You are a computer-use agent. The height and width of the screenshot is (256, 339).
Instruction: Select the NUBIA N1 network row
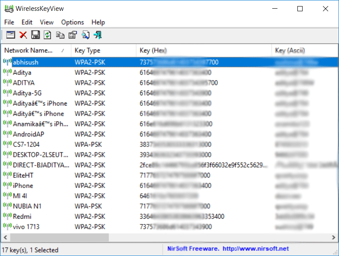click(x=169, y=206)
